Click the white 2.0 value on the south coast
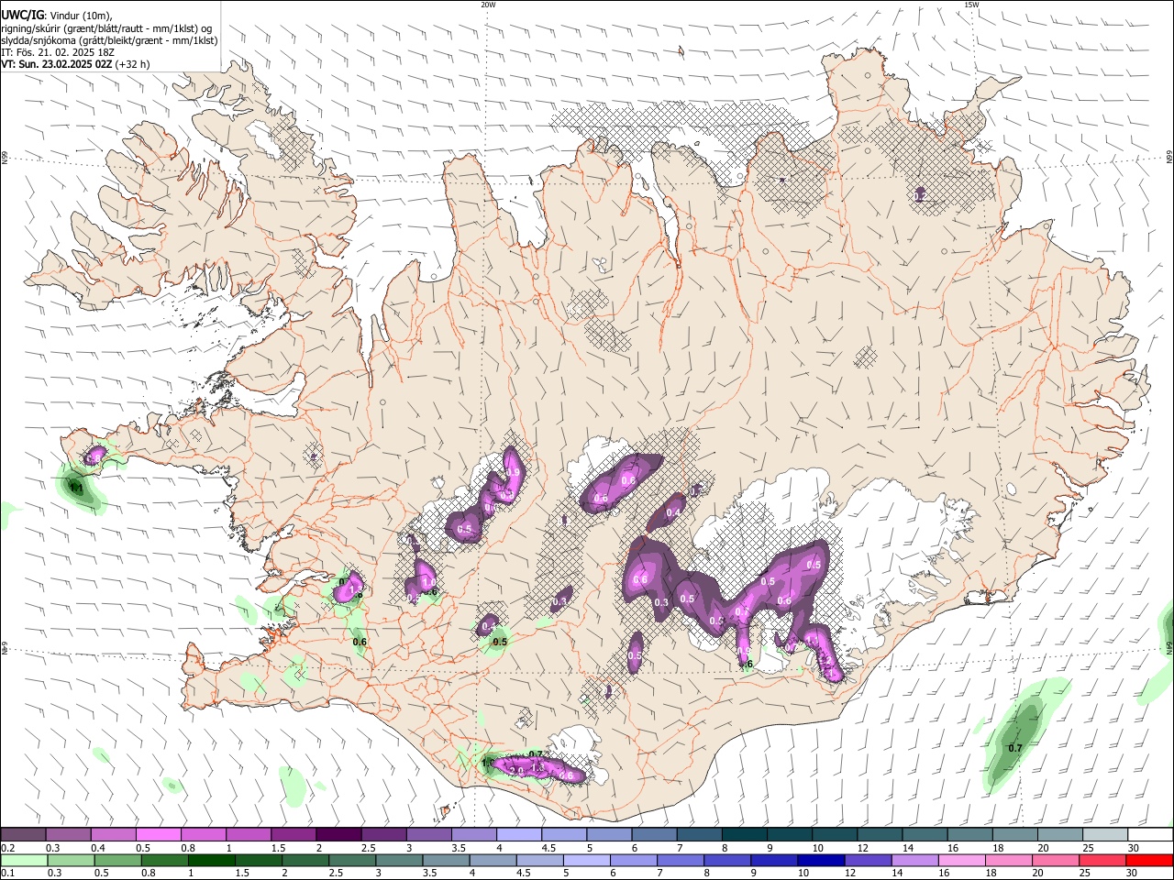 [517, 771]
